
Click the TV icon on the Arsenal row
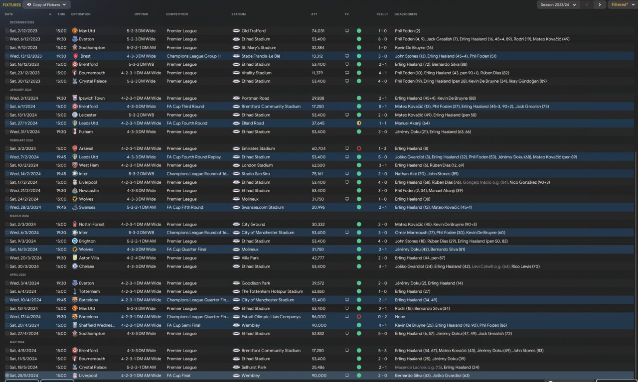pyautogui.click(x=347, y=148)
